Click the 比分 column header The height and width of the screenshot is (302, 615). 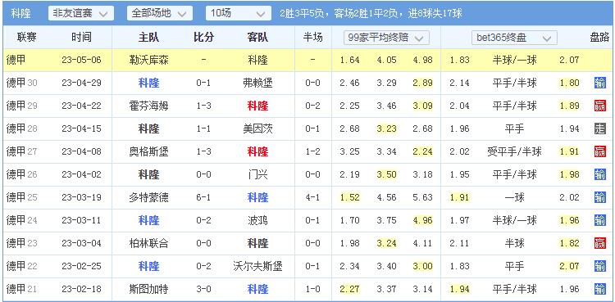[x=203, y=38]
